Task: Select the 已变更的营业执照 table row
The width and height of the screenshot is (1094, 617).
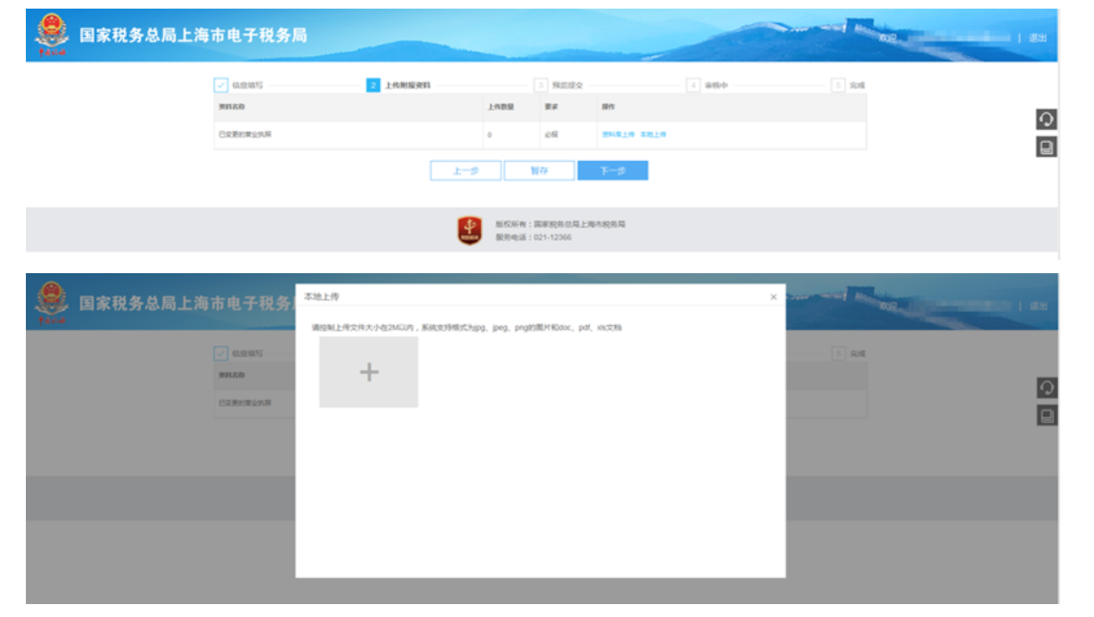Action: (x=345, y=134)
